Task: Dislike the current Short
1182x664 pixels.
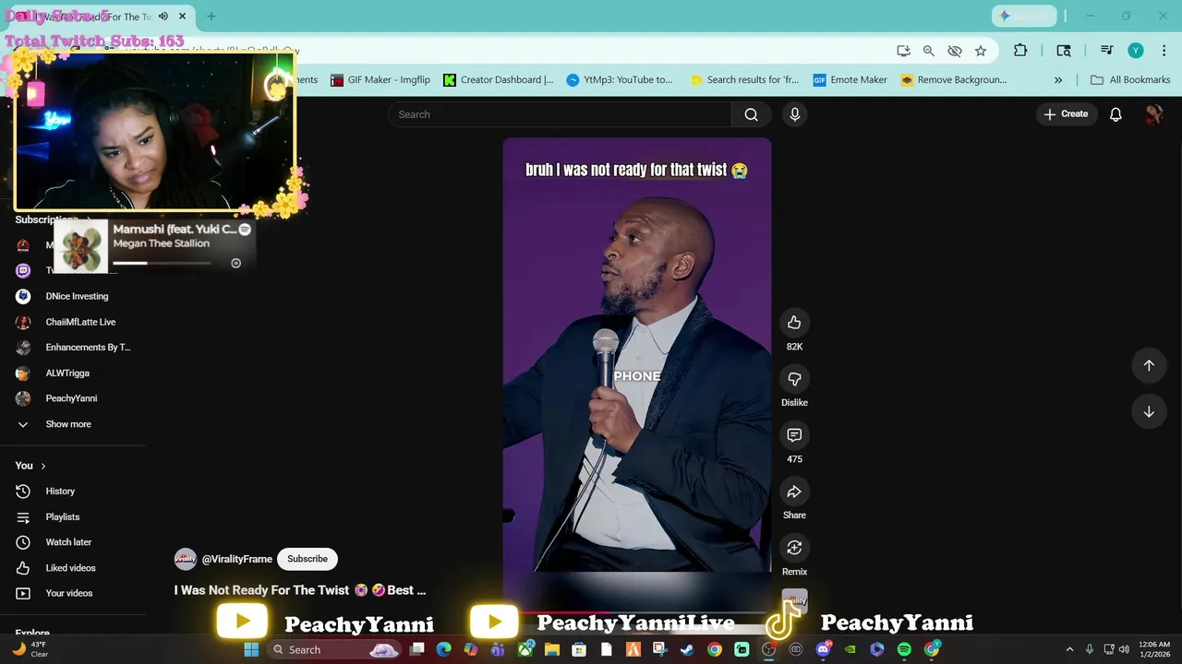Action: 794,378
